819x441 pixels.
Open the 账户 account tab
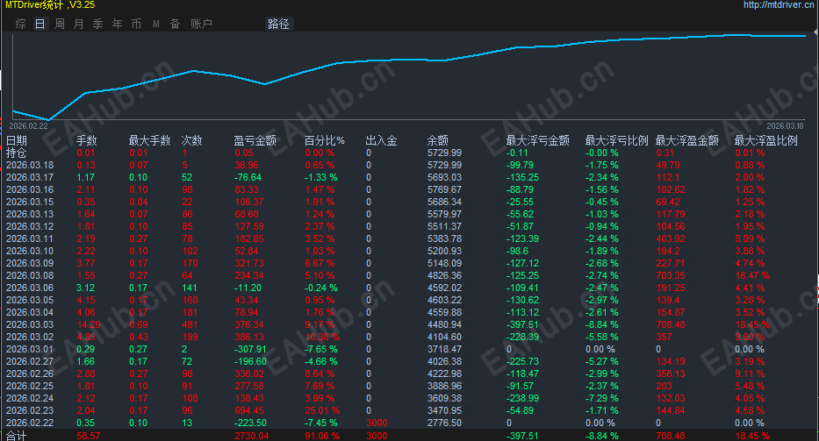(201, 24)
